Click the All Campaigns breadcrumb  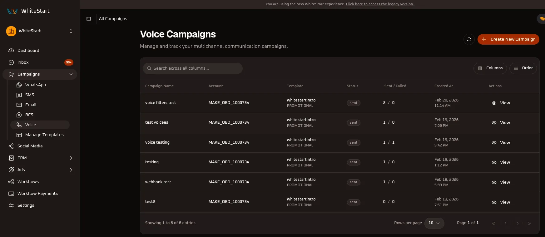point(113,19)
